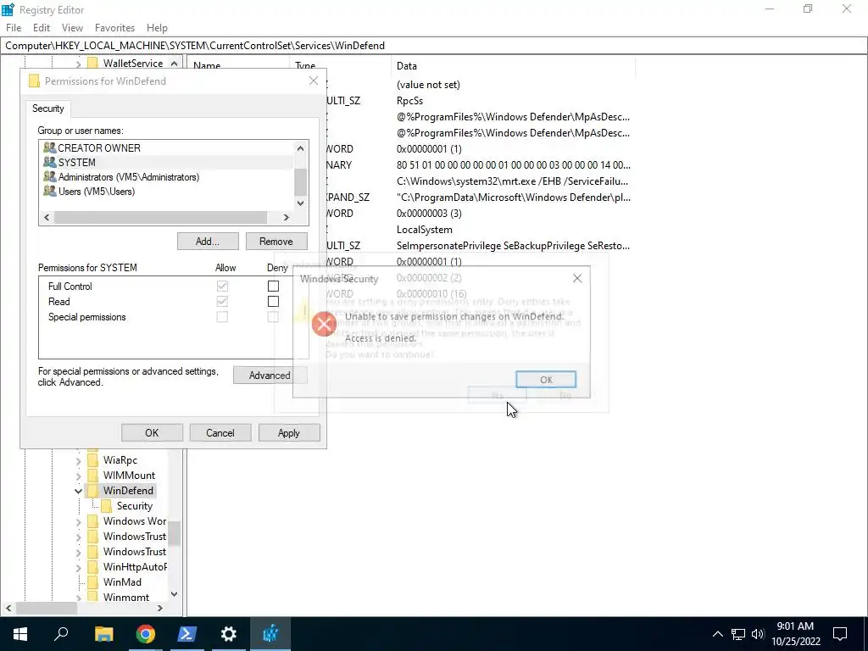
Task: Select the Users (VM5\Users) group icon
Action: [x=50, y=191]
